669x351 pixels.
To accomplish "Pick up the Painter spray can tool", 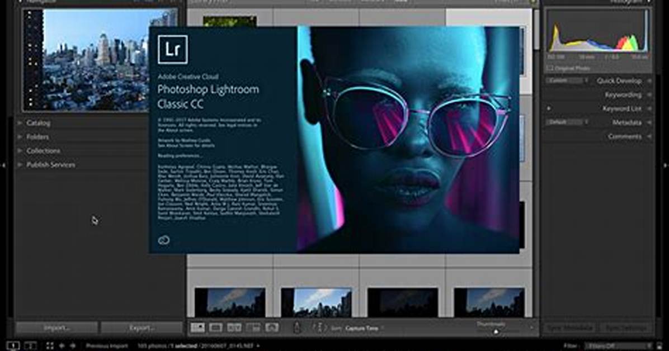I will tap(298, 328).
